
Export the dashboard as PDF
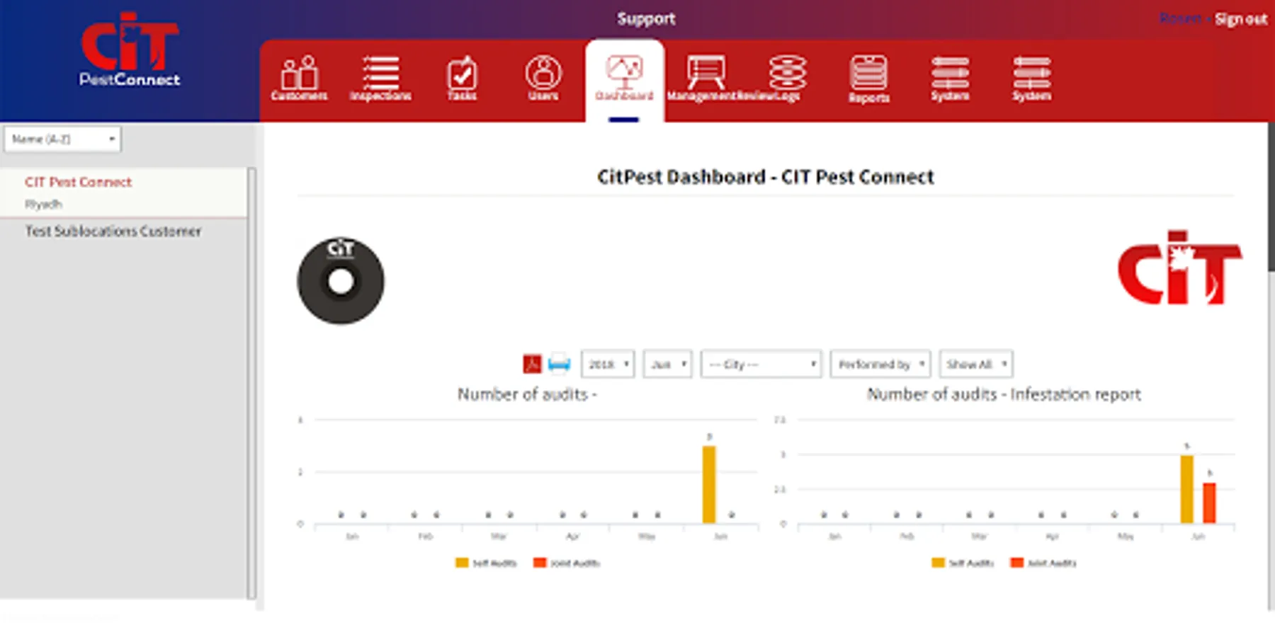pos(532,364)
